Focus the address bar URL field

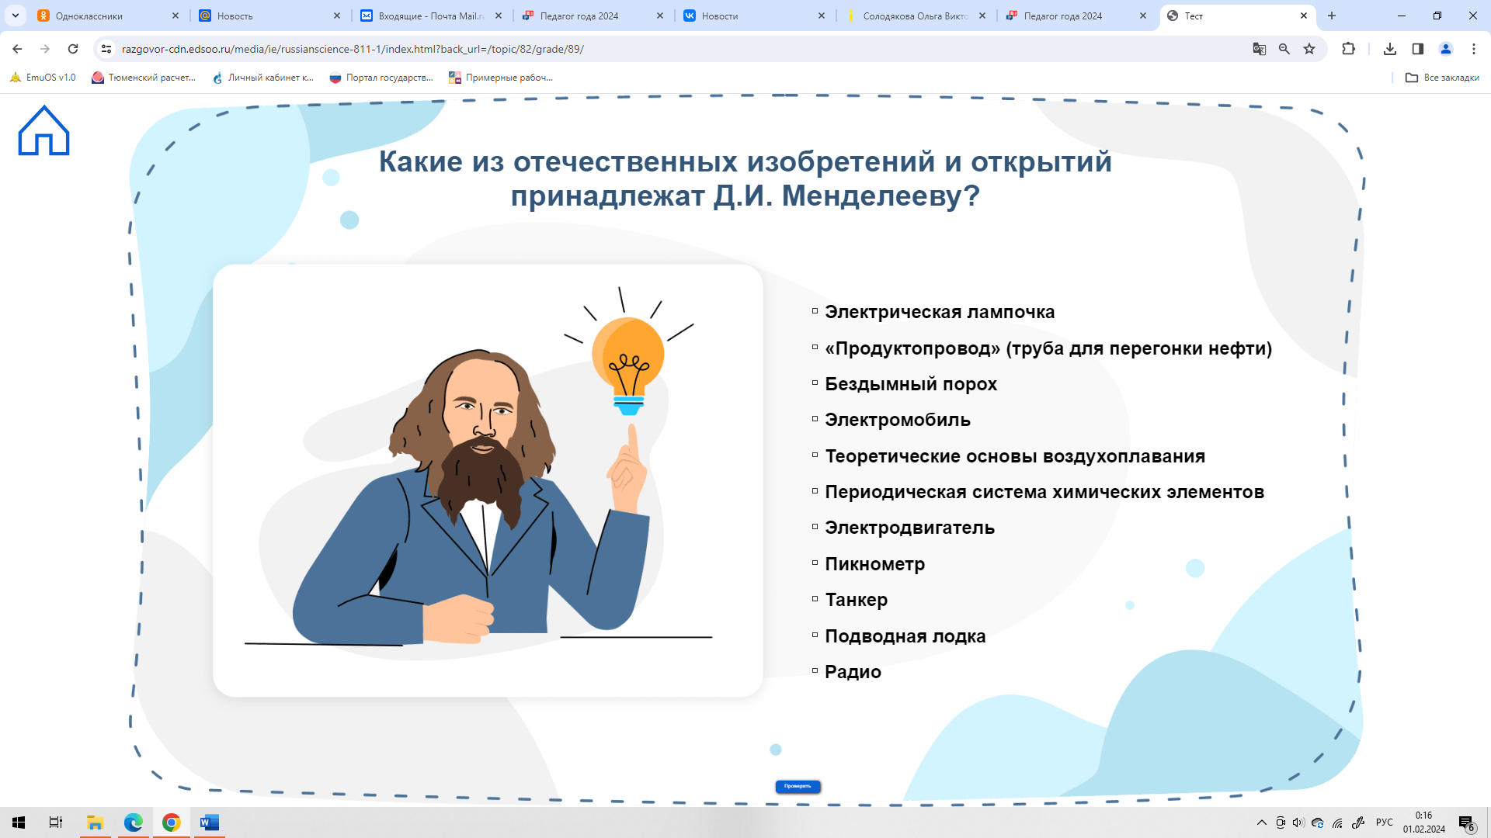click(x=676, y=49)
